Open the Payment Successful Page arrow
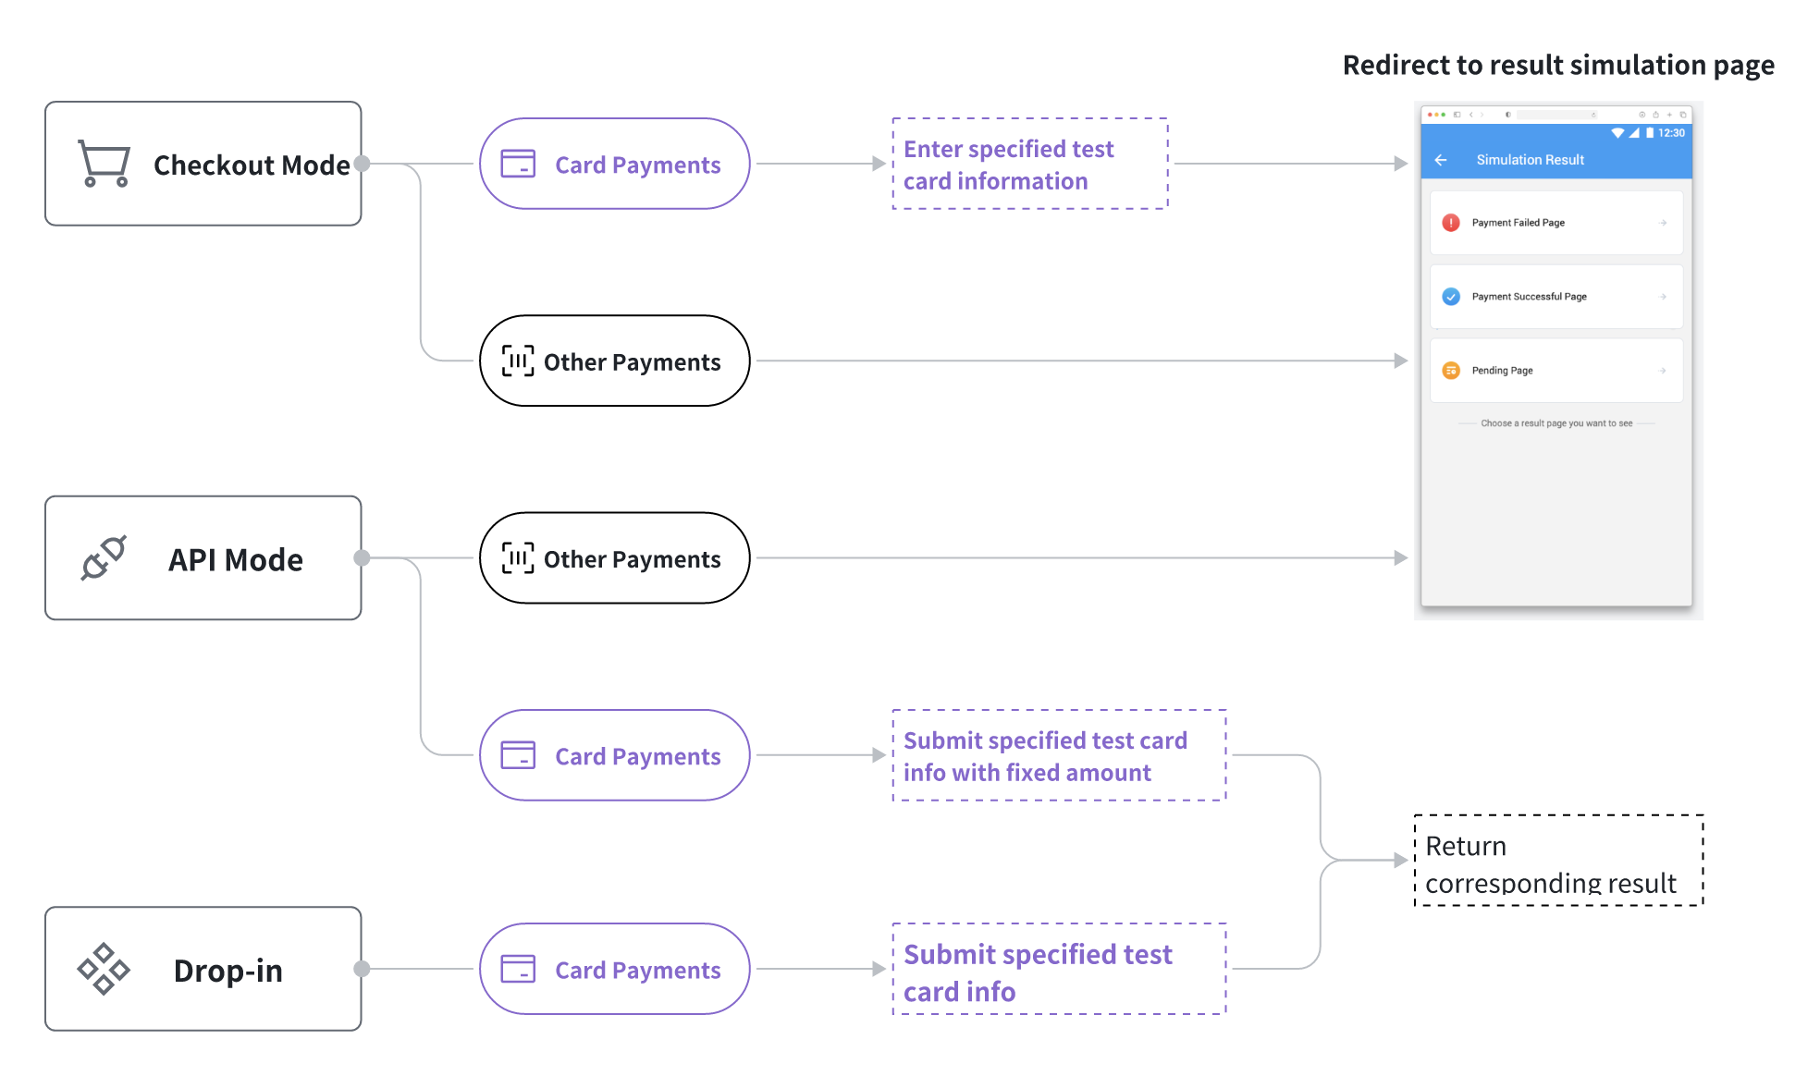Viewport: 1820px width, 1076px height. click(1663, 297)
